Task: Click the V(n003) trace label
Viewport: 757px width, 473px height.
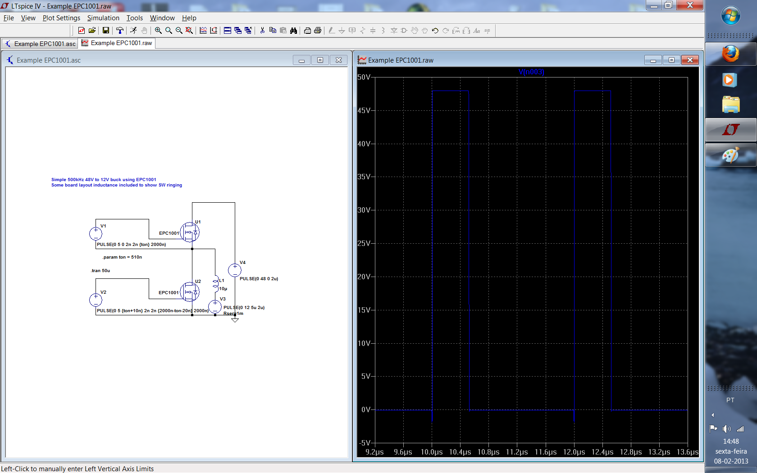Action: click(531, 72)
